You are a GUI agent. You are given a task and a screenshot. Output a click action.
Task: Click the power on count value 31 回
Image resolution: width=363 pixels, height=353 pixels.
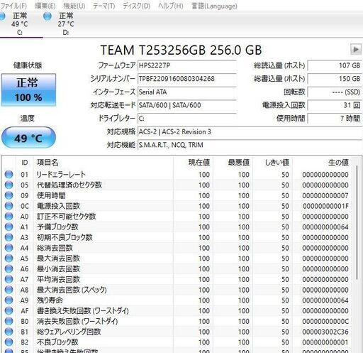(x=334, y=105)
